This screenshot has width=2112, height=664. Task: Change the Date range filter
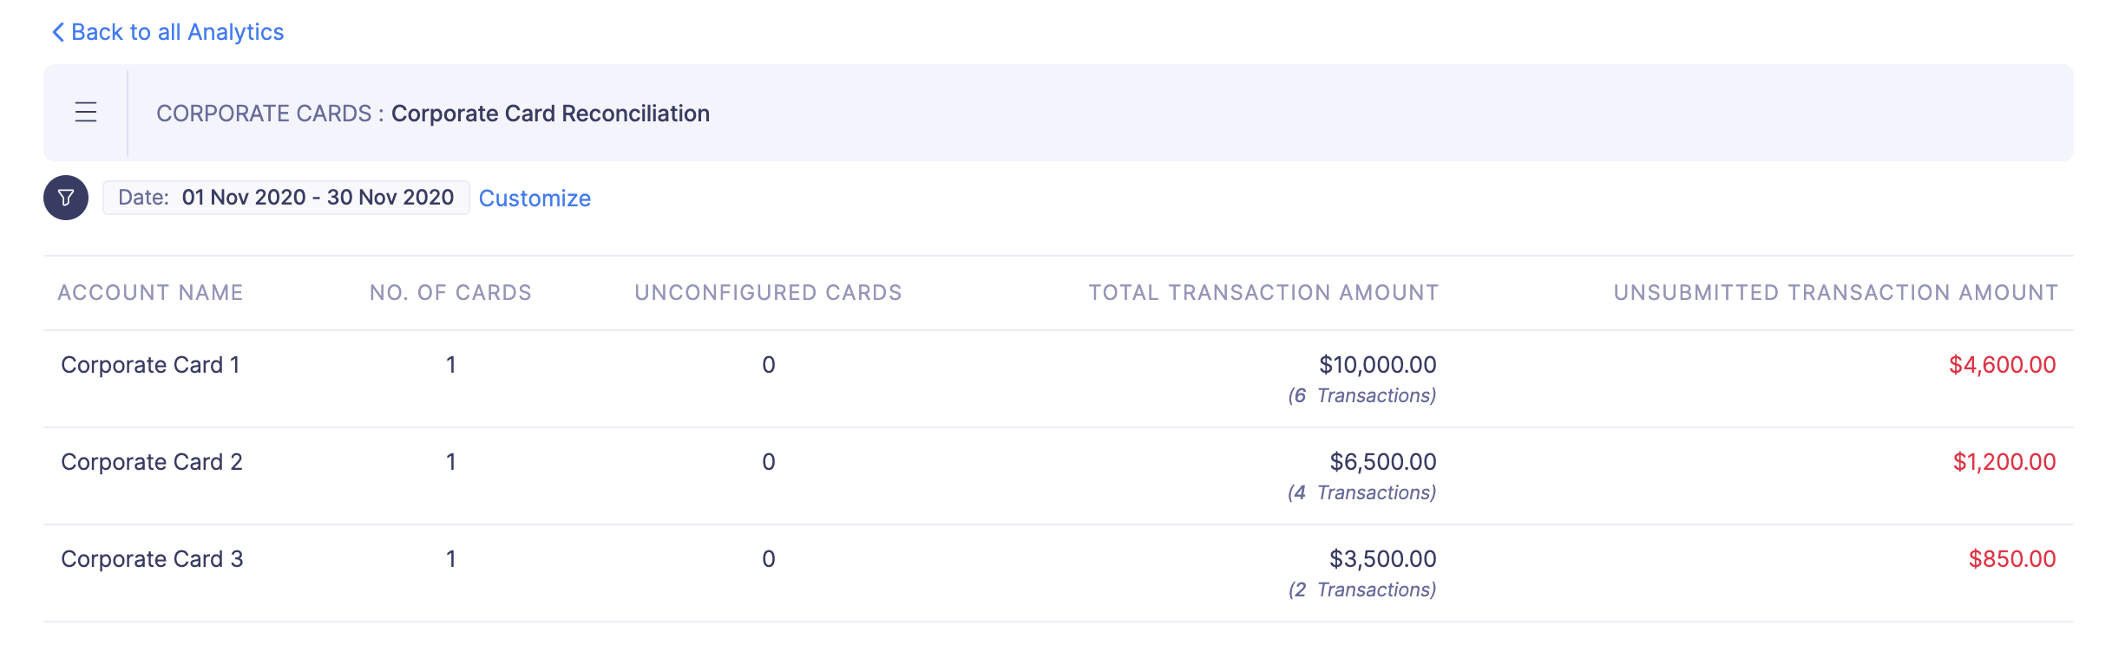[x=286, y=198]
